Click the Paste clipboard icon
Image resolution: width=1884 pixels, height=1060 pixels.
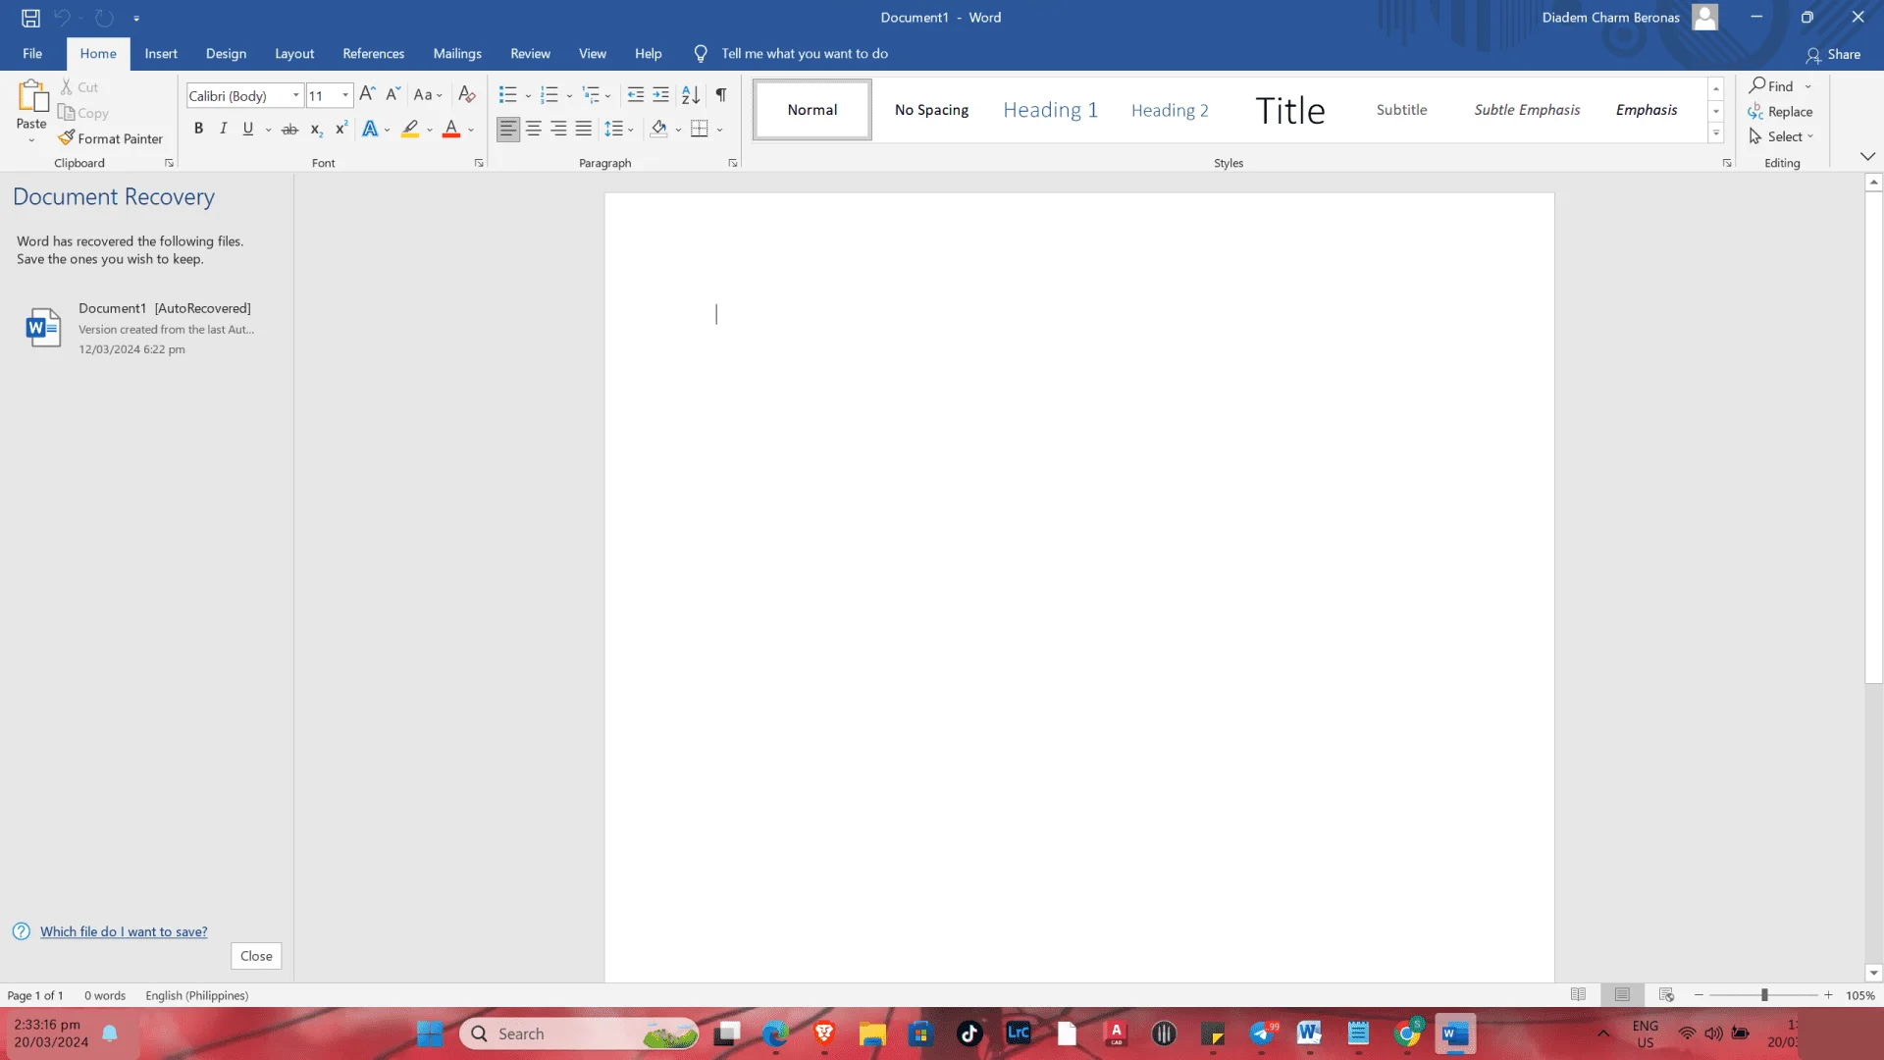tap(31, 97)
